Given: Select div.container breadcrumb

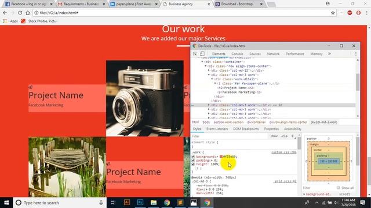Looking at the screenshot, I should (256, 122).
